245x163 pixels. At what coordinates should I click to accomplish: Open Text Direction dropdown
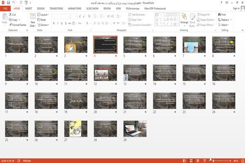pos(137,15)
